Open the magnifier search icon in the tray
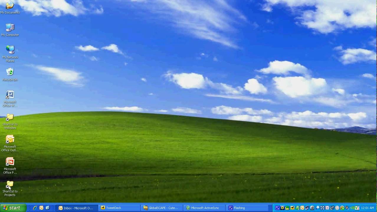This screenshot has width=377, height=212. 317,208
